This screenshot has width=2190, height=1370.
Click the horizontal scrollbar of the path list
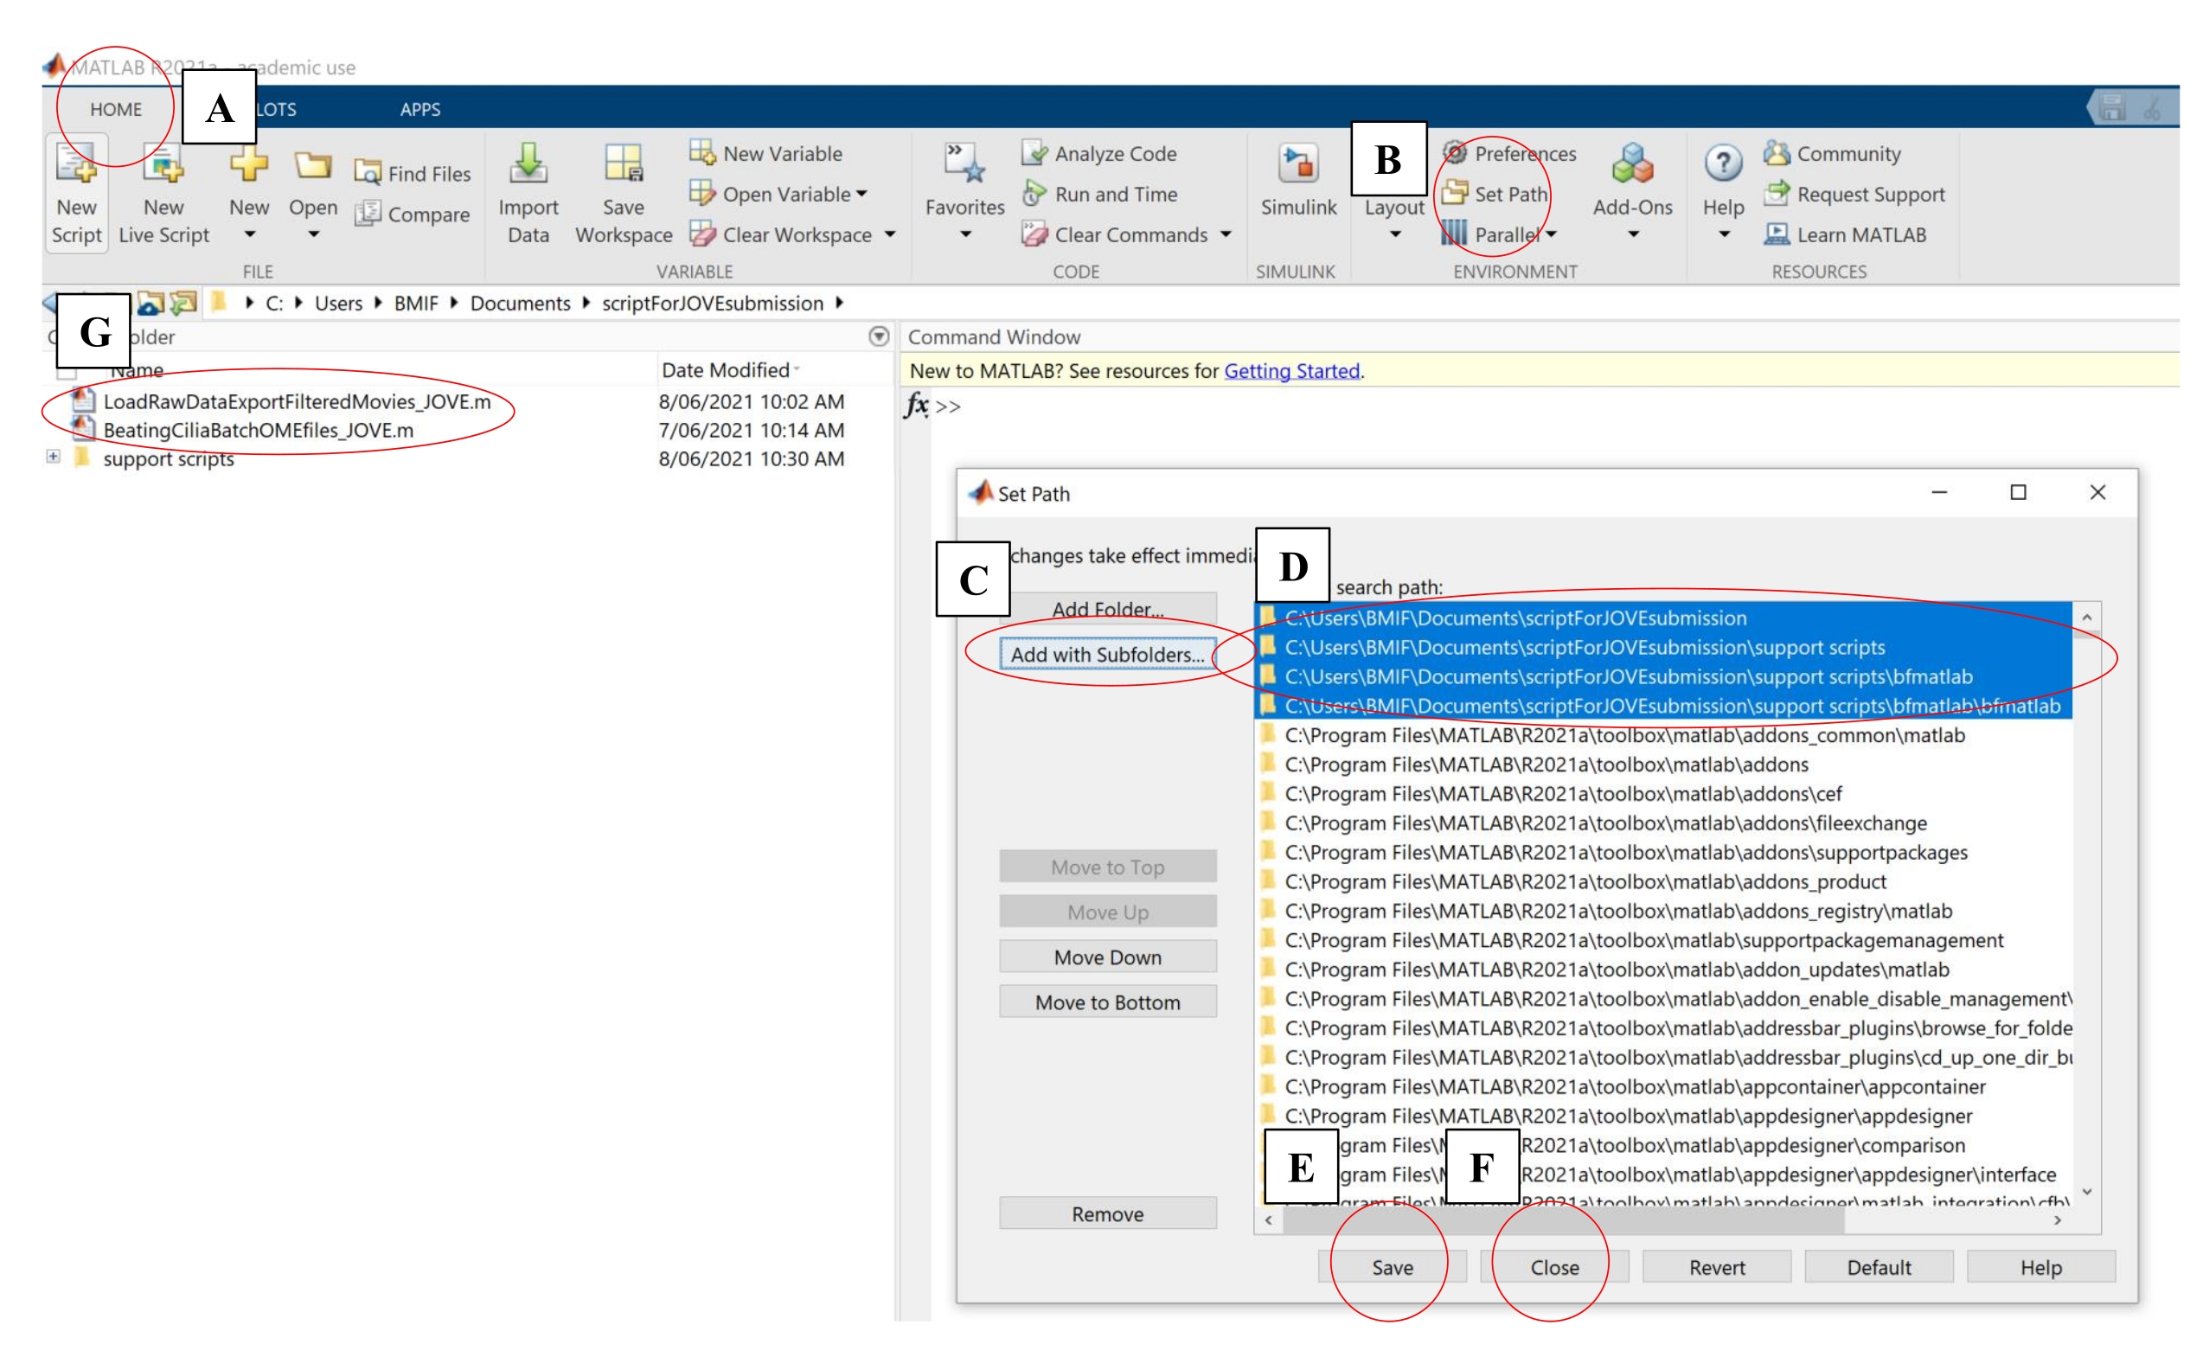(x=1562, y=1220)
